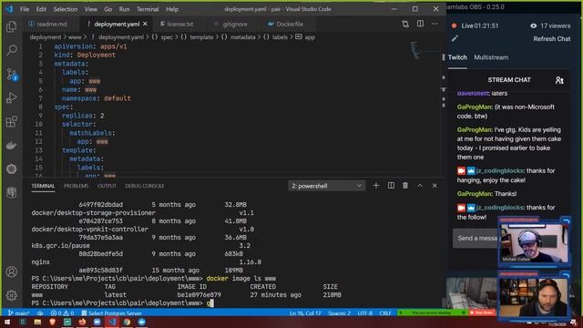Image resolution: width=583 pixels, height=328 pixels.
Task: Click the 'deployment' folder breadcrumb
Action: pos(45,37)
